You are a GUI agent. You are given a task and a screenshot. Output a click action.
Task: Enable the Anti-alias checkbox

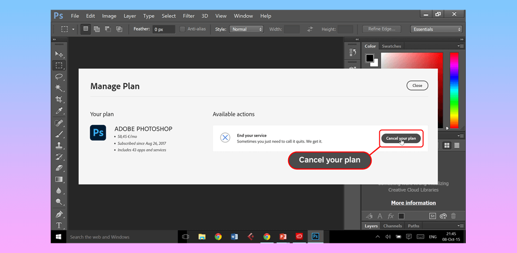click(183, 29)
